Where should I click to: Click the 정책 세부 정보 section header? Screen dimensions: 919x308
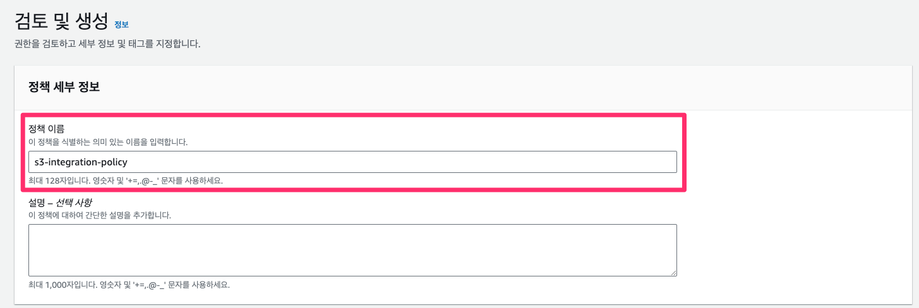pyautogui.click(x=64, y=87)
